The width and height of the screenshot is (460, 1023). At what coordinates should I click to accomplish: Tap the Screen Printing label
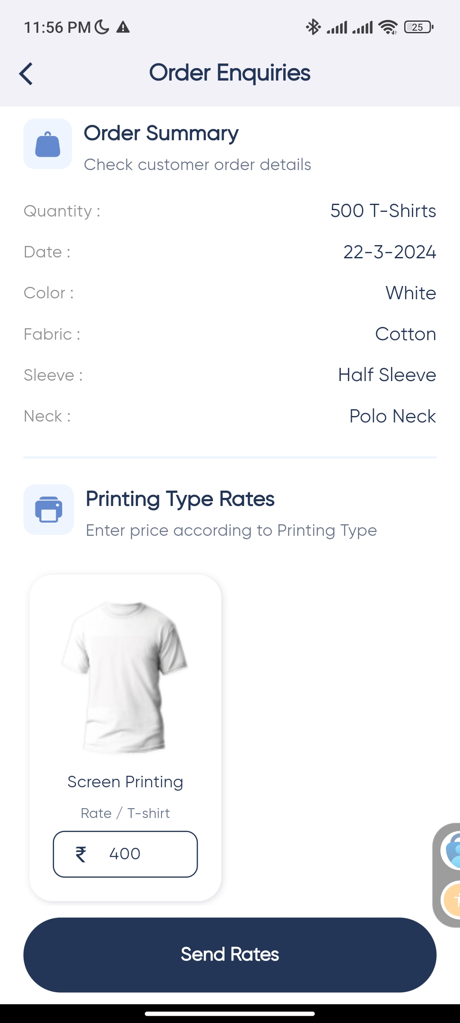click(125, 782)
